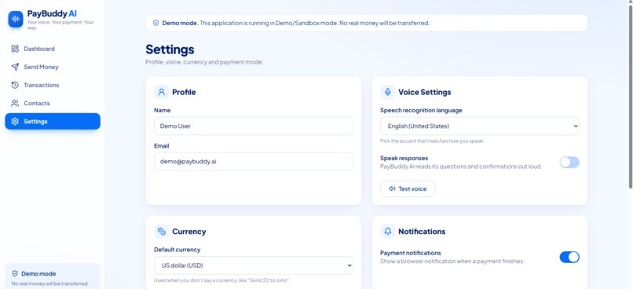Click the Notifications bell icon
The image size is (633, 289).
click(387, 232)
